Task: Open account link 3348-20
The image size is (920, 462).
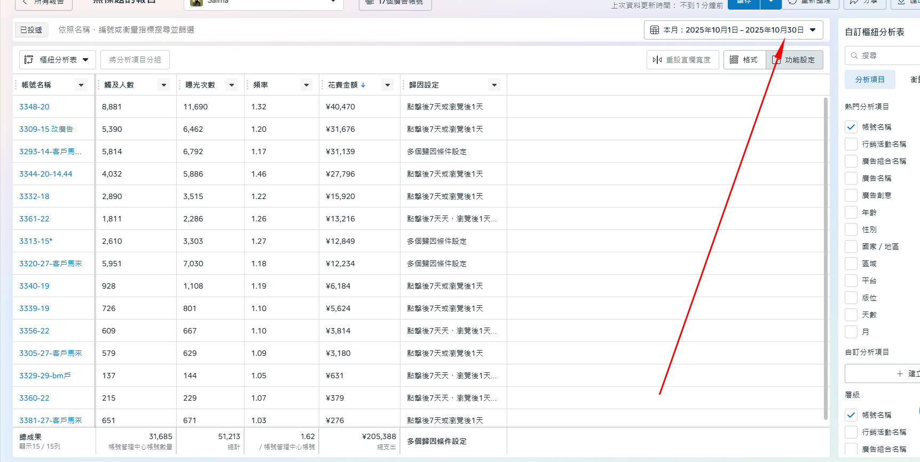Action: pos(34,107)
